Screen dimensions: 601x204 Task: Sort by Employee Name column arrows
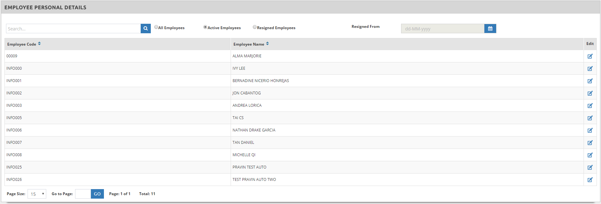pyautogui.click(x=267, y=44)
